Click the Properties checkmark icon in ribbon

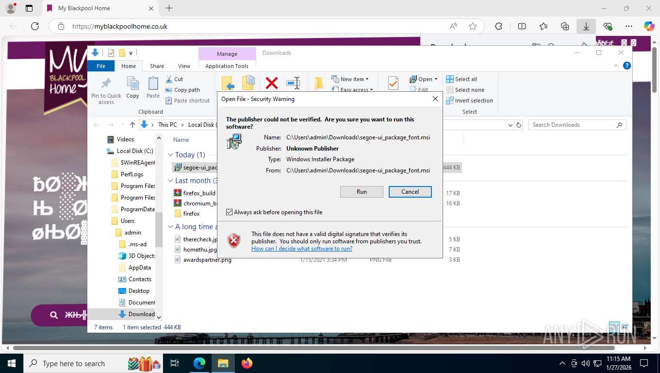click(393, 83)
